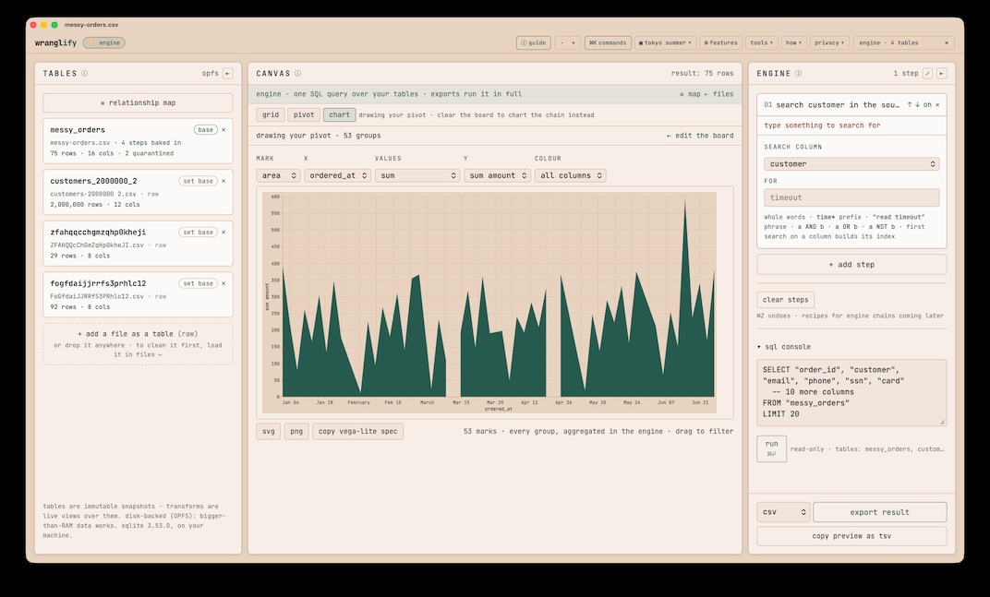Click add step button
990x597 pixels.
click(851, 265)
